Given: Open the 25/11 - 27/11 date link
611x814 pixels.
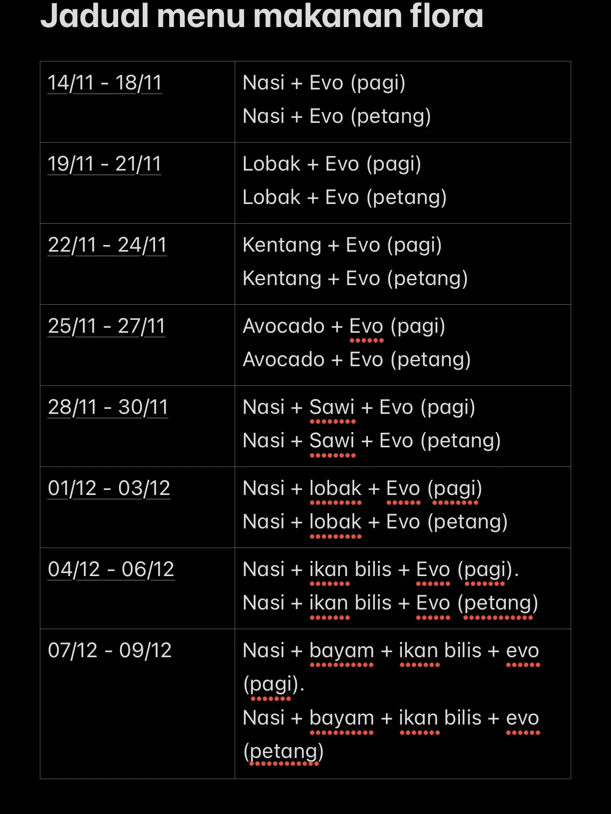Looking at the screenshot, I should [106, 326].
